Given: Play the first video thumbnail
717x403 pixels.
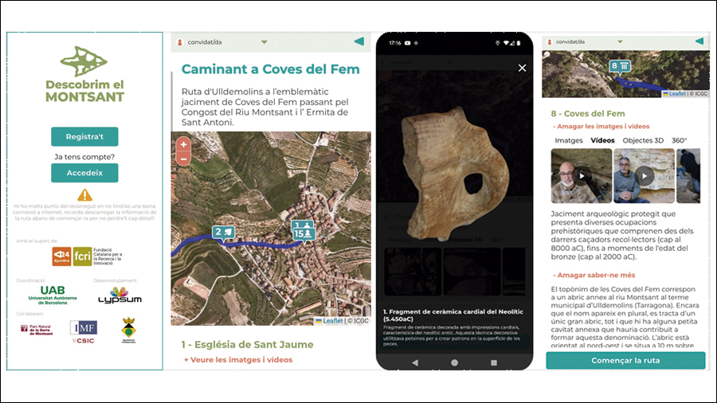Looking at the screenshot, I should 581,176.
